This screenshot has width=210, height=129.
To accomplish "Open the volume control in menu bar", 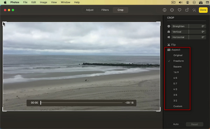I will pos(181,2).
